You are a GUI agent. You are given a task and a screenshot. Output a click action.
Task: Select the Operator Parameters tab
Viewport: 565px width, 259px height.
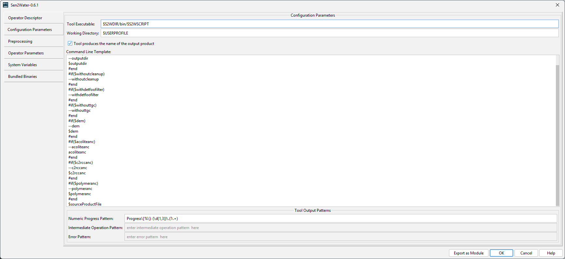click(x=34, y=53)
